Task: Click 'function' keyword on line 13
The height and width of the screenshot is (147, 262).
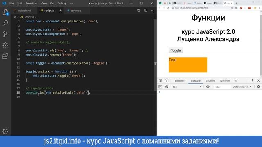Action: click(x=61, y=71)
